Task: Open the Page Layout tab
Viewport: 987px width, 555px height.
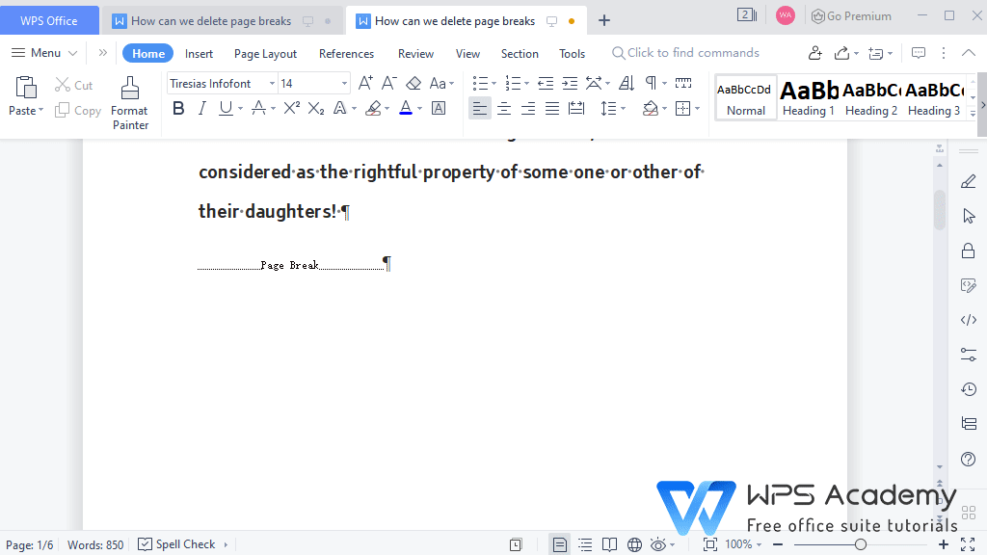Action: (x=265, y=54)
